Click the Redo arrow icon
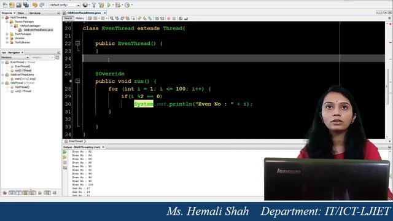 [x=42, y=5]
